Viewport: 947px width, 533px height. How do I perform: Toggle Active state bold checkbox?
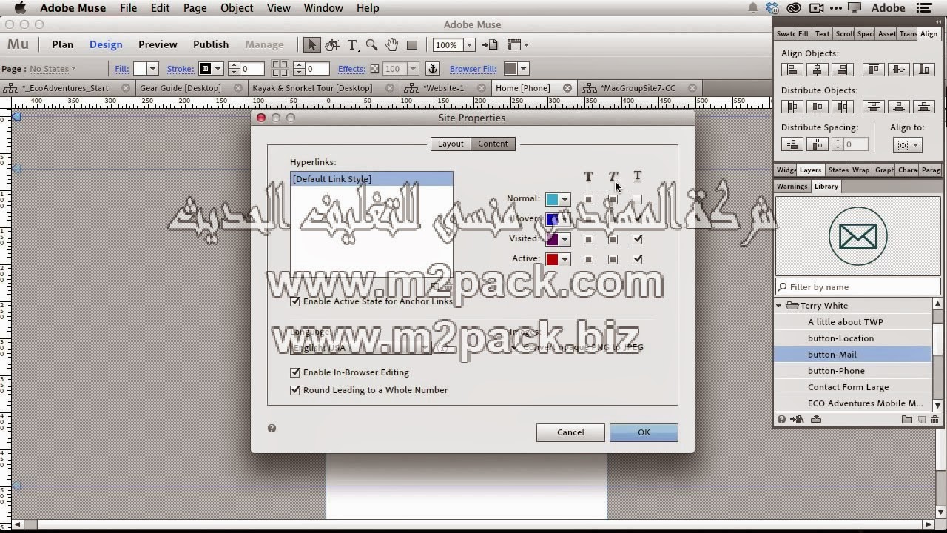[588, 259]
